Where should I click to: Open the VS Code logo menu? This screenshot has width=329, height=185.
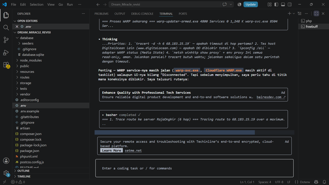click(4, 4)
